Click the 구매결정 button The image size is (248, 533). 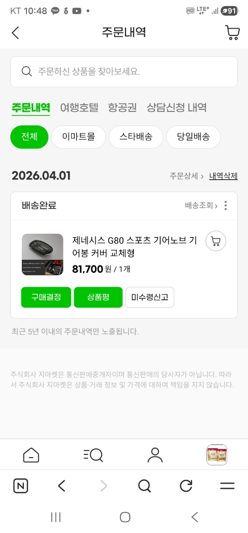pos(46,297)
